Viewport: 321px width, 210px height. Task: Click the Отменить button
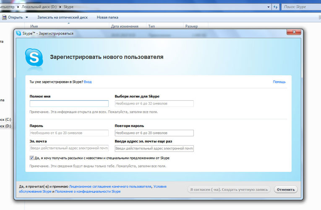coord(286,189)
